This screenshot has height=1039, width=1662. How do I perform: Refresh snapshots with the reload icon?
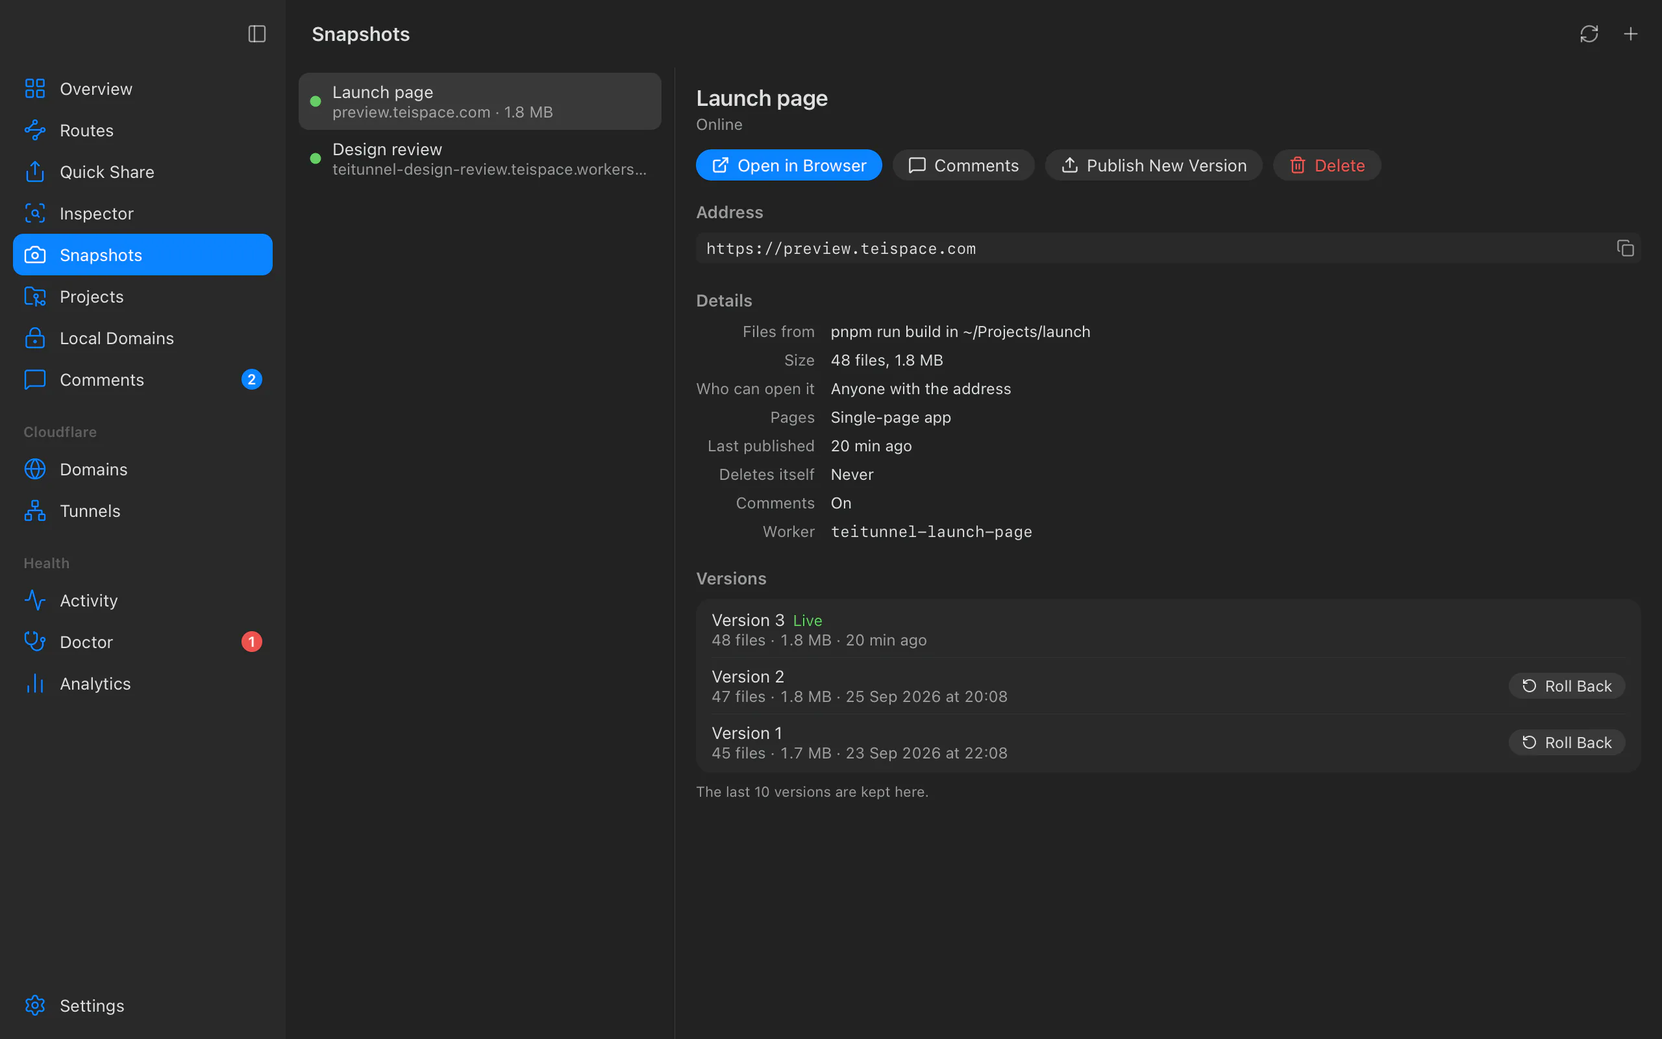pyautogui.click(x=1589, y=34)
